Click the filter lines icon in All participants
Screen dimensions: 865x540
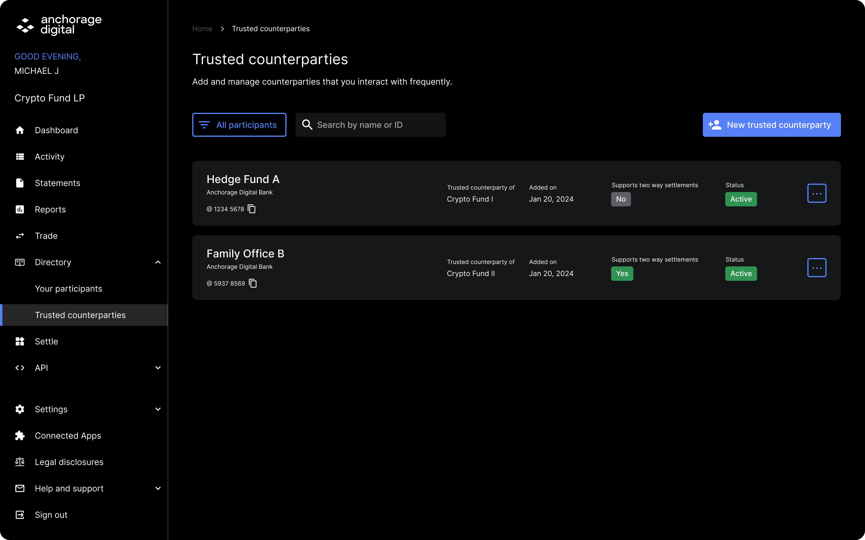coord(204,125)
